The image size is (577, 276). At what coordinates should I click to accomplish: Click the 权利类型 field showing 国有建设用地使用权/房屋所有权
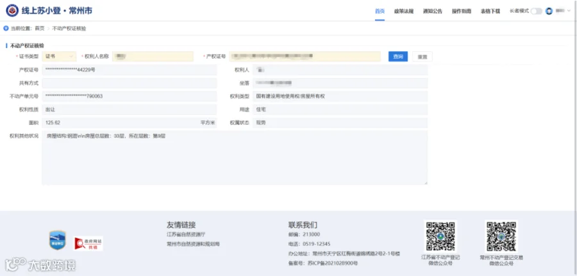click(x=340, y=96)
